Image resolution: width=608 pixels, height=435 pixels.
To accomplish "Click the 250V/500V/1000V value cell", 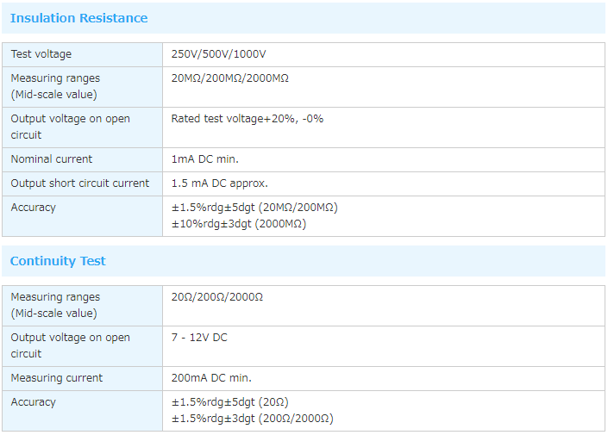I will pos(218,54).
